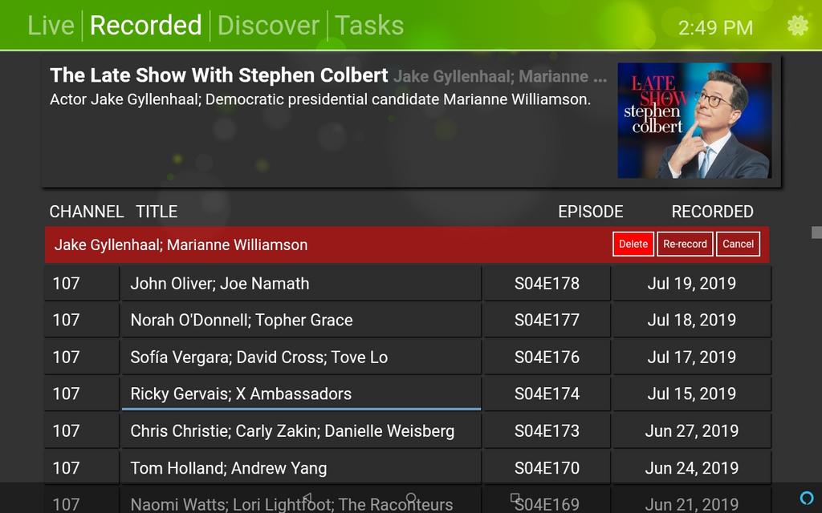Click episode code S04E176
Screen dimensions: 822x513
[547, 357]
